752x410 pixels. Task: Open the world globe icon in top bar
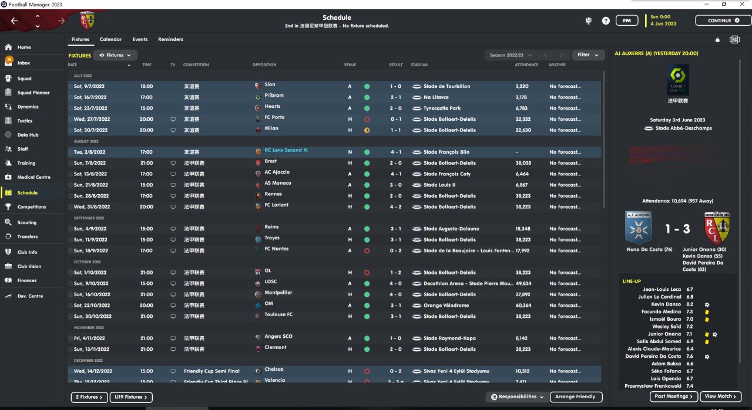coord(589,21)
